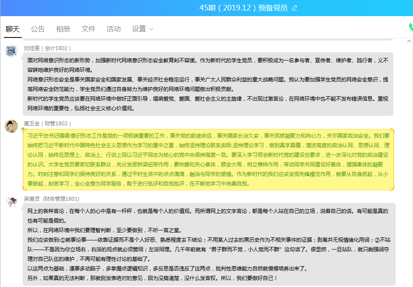Click sender name 刘佳雯（会计1802）
The height and width of the screenshot is (287, 413).
click(x=47, y=48)
